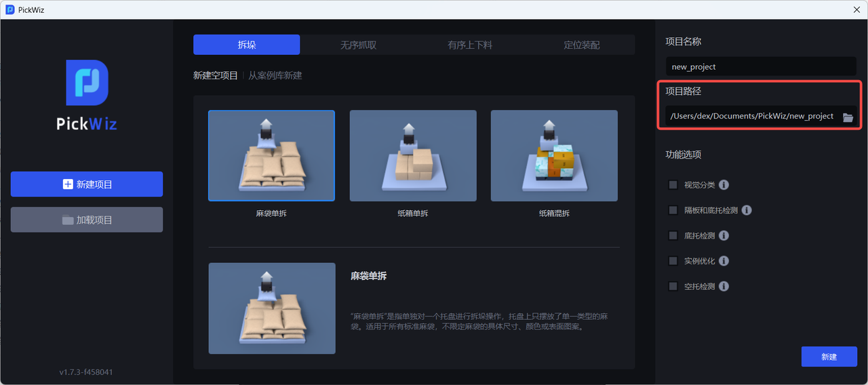868x385 pixels.
Task: Click the PickWiz logo in sidebar
Action: click(87, 94)
